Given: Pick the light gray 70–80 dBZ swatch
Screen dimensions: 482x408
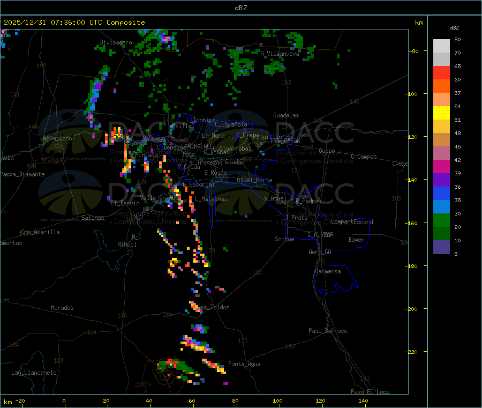Looking at the screenshot, I should [441, 46].
